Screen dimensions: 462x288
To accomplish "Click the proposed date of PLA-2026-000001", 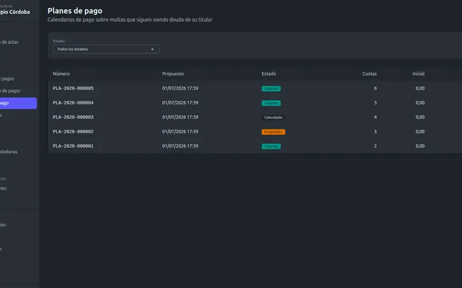I will point(180,146).
